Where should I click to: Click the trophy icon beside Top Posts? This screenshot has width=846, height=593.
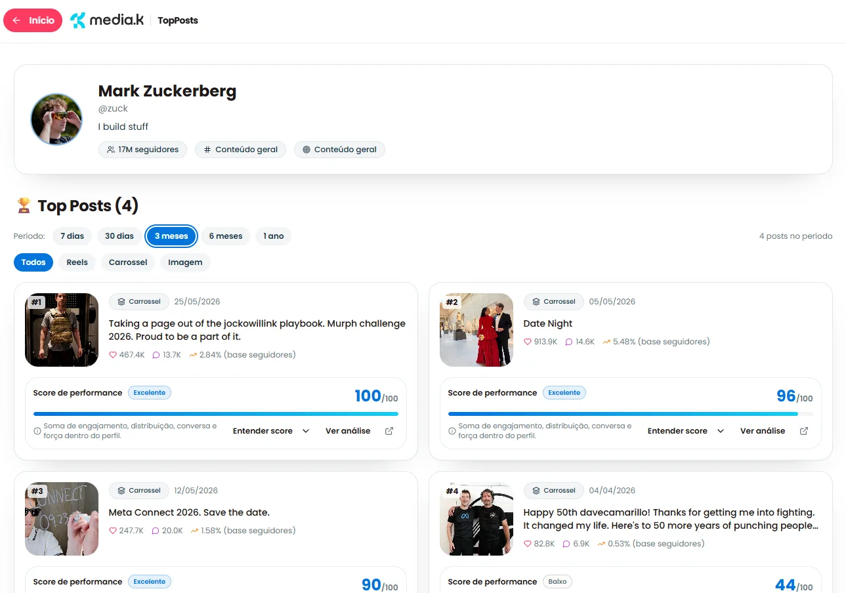pos(24,206)
